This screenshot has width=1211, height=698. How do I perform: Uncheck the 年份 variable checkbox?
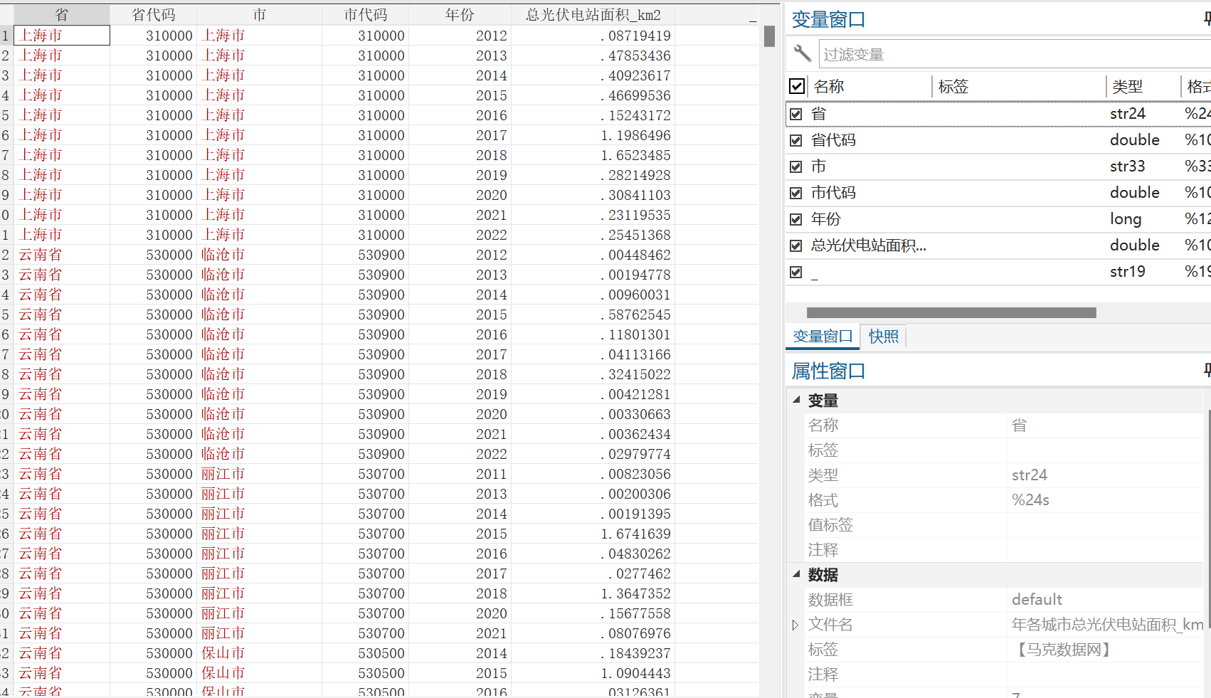796,219
